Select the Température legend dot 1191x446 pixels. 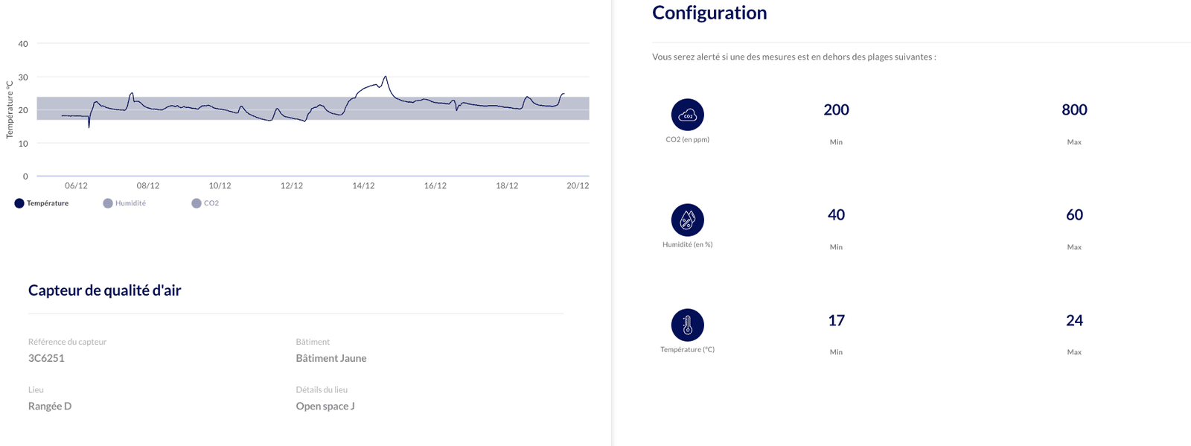coord(19,203)
